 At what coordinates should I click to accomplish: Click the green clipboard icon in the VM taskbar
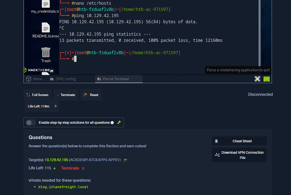coord(267,79)
